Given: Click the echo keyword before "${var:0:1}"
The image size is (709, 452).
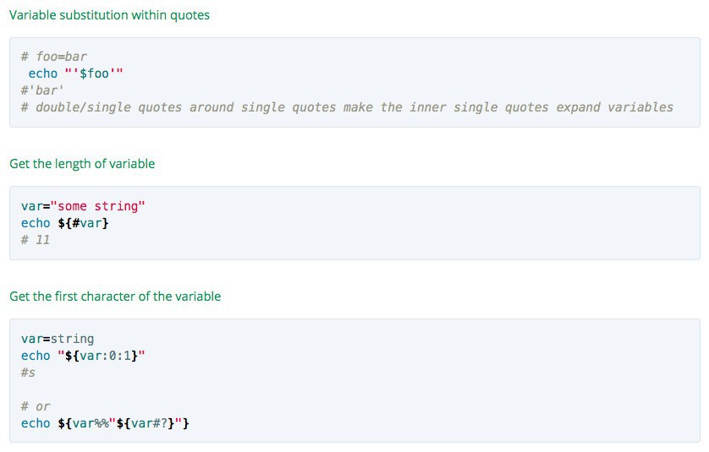Looking at the screenshot, I should click(36, 356).
